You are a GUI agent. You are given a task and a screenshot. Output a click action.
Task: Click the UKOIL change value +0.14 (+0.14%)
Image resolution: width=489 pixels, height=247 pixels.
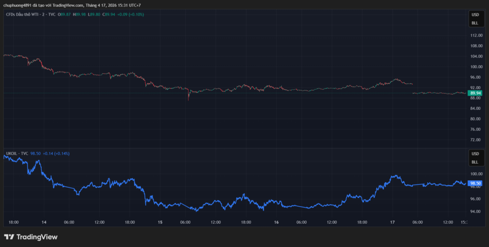pyautogui.click(x=56, y=154)
